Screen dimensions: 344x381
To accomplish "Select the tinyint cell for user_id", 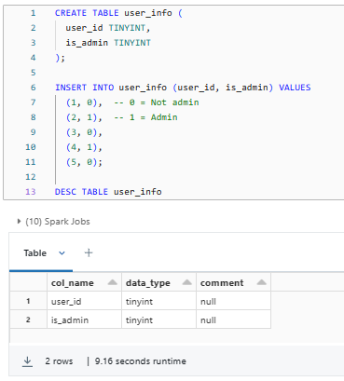I will [158, 301].
